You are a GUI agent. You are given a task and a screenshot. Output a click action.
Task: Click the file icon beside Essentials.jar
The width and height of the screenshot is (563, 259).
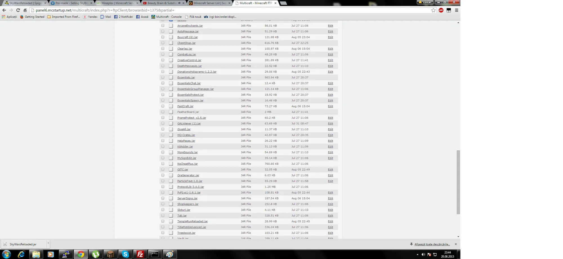(171, 77)
